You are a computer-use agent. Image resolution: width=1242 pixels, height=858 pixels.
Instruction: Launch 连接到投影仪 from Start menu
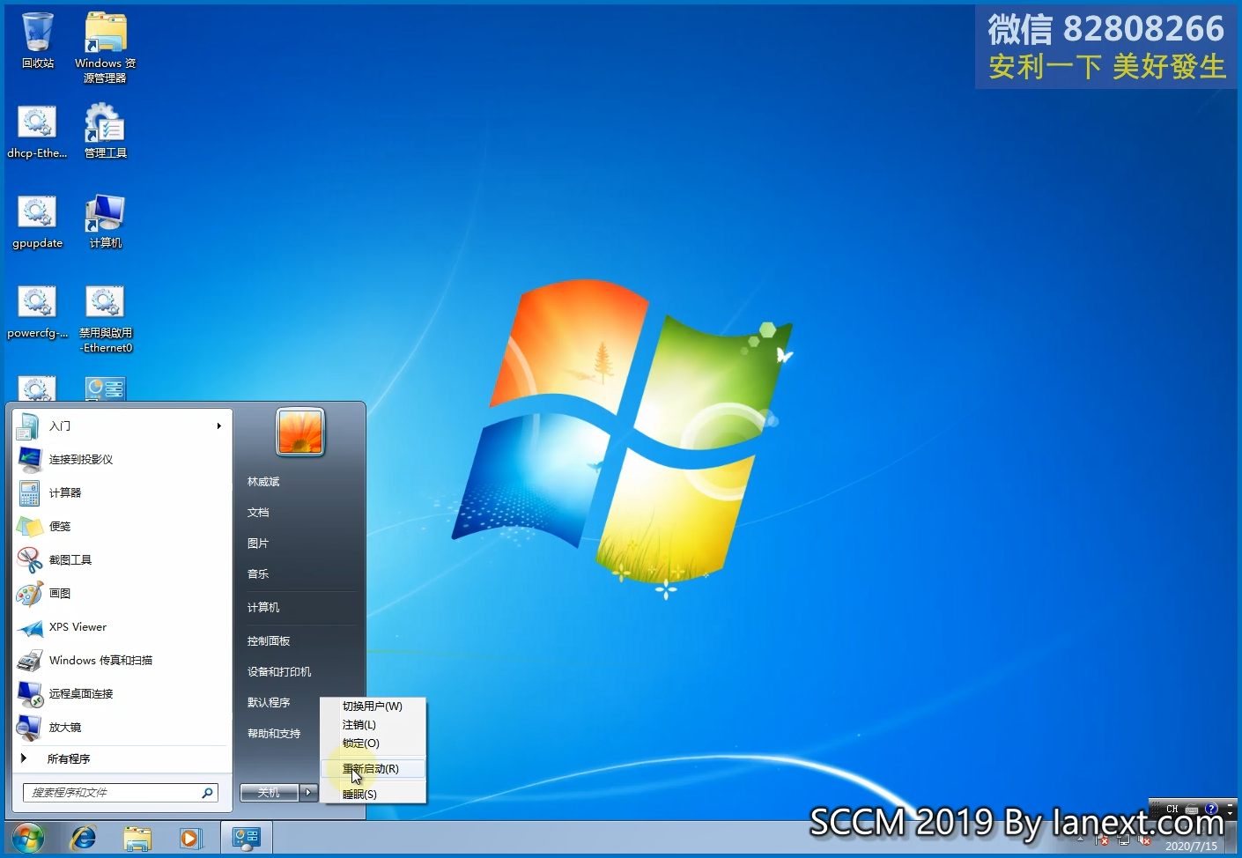point(122,459)
